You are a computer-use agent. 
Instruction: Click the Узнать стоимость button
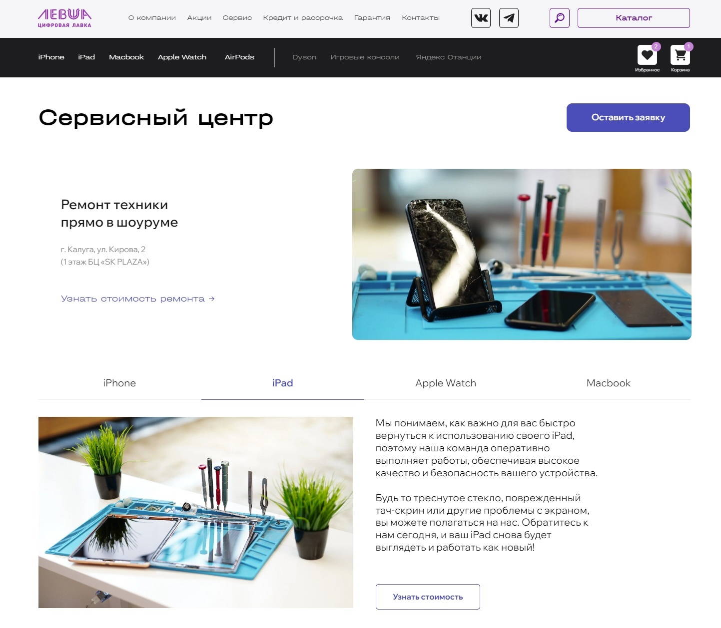click(428, 597)
